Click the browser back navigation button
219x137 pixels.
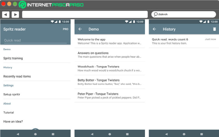[6, 14]
